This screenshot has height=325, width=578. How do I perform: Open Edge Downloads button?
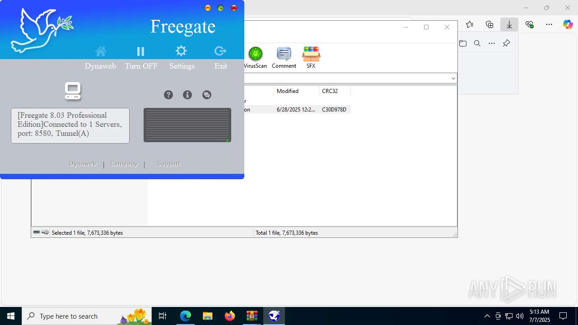(509, 24)
